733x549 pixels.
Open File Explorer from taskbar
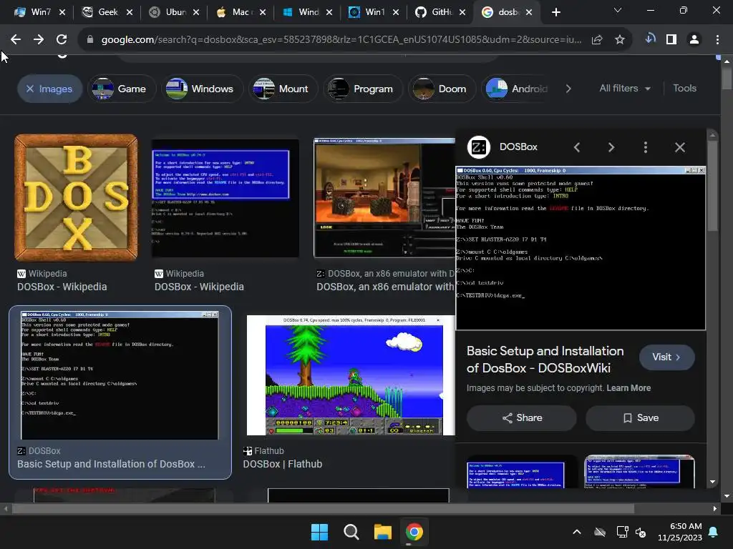click(x=382, y=532)
